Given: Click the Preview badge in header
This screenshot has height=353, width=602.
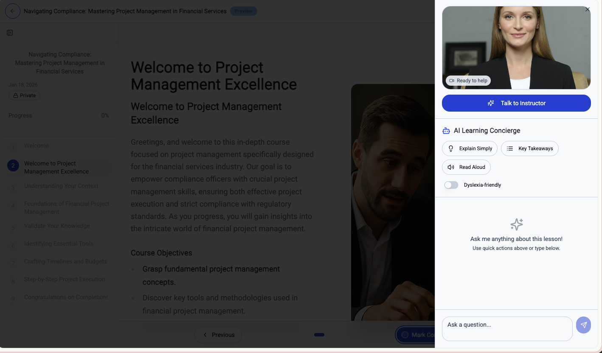Looking at the screenshot, I should point(244,11).
